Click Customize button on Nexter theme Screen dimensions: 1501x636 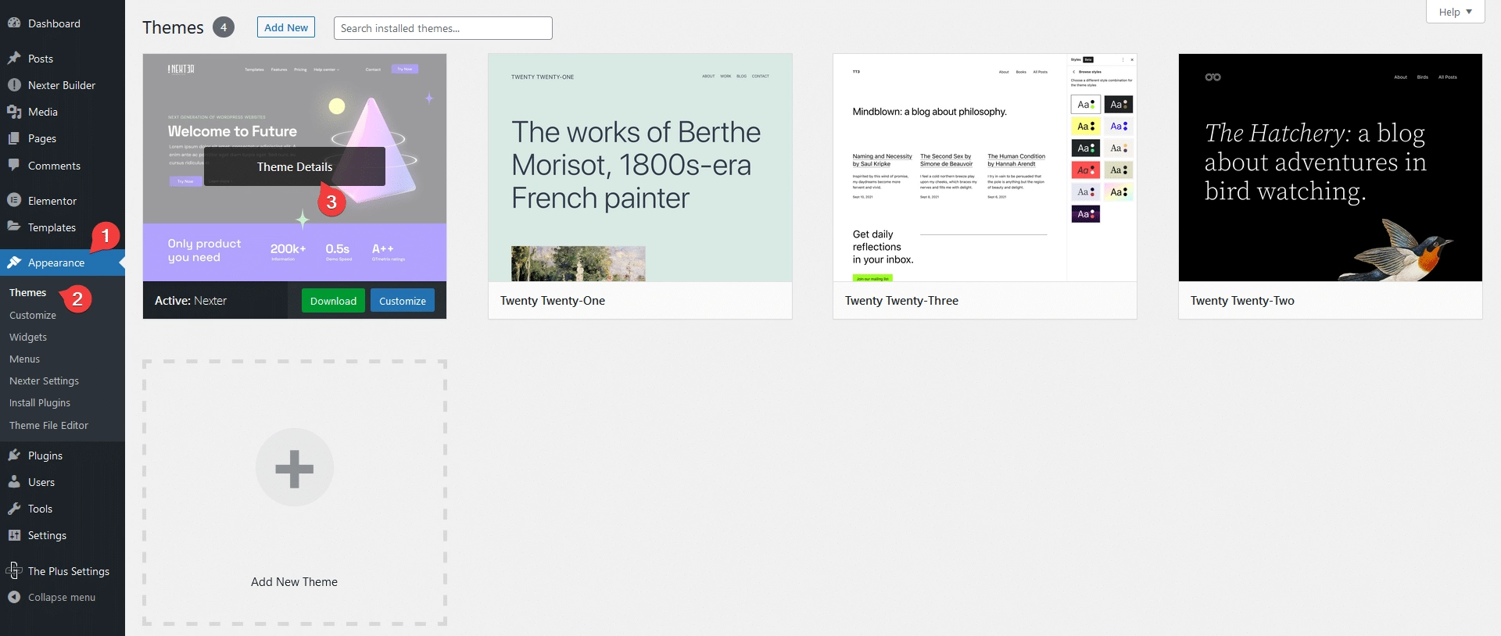pyautogui.click(x=403, y=301)
